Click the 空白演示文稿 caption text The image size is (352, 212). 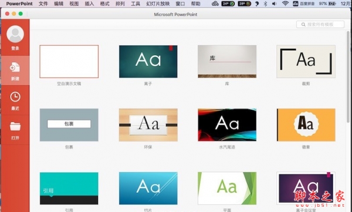point(69,83)
